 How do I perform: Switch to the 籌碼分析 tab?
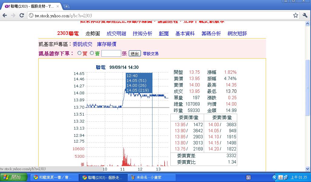[211, 34]
